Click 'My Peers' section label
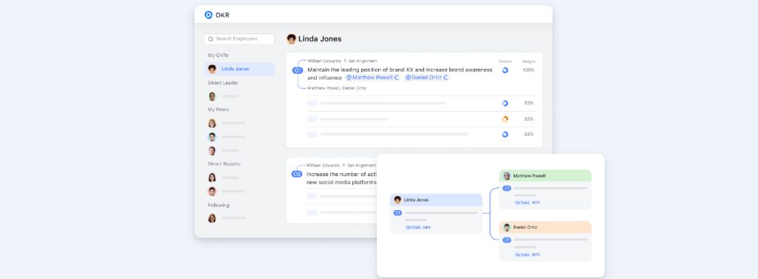The image size is (758, 279). (x=218, y=110)
